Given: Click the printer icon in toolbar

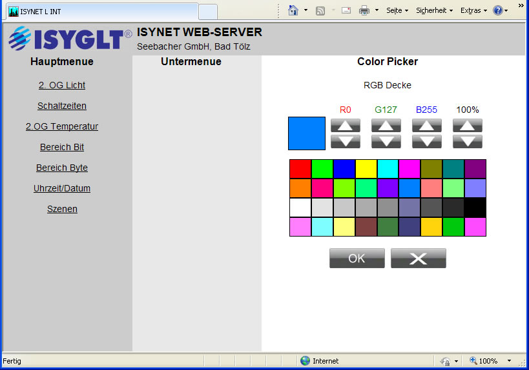Looking at the screenshot, I should tap(364, 10).
